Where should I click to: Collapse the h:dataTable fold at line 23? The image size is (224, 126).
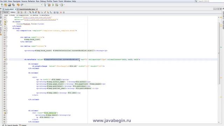(x=7, y=59)
